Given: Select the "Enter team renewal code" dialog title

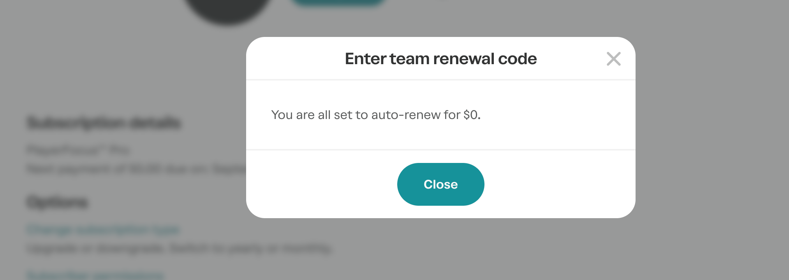Looking at the screenshot, I should [x=440, y=59].
